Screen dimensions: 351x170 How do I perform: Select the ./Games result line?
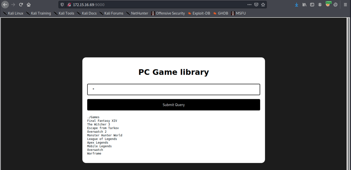click(93, 117)
